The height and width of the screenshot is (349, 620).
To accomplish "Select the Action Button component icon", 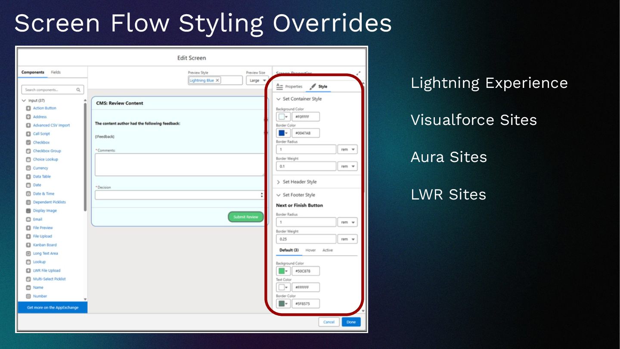I will pyautogui.click(x=28, y=108).
